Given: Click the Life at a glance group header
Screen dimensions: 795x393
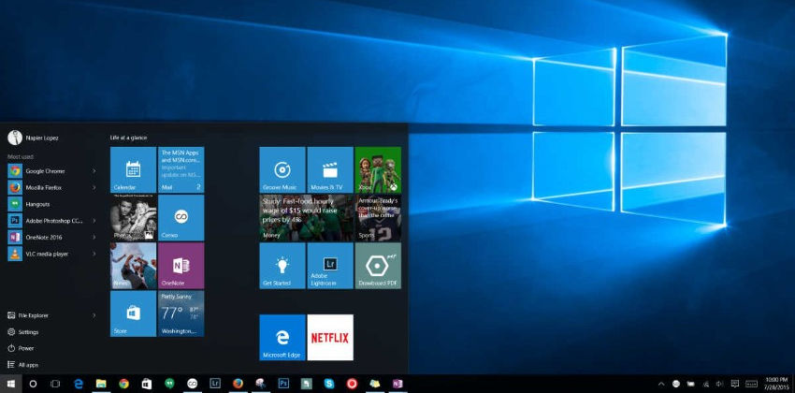Looking at the screenshot, I should (x=129, y=138).
